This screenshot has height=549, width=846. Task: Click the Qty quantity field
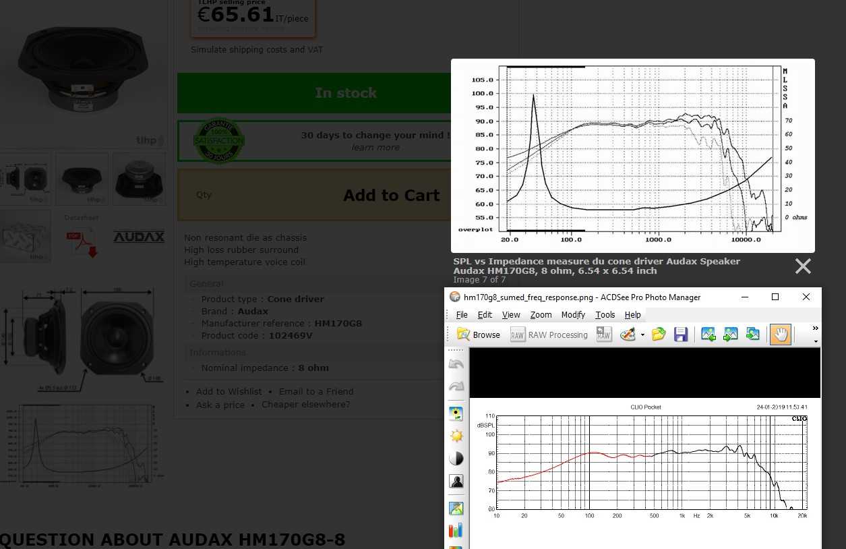coord(204,195)
